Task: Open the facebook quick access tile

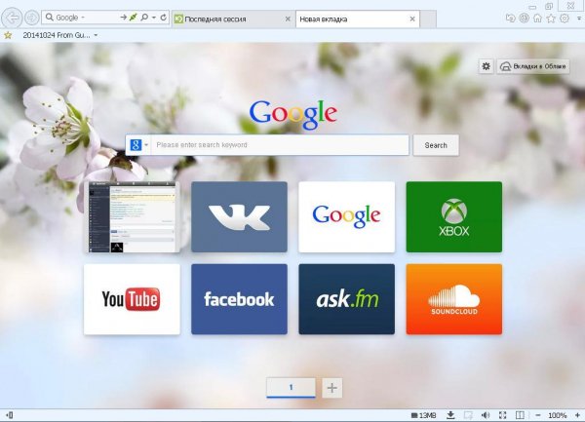Action: pos(239,299)
